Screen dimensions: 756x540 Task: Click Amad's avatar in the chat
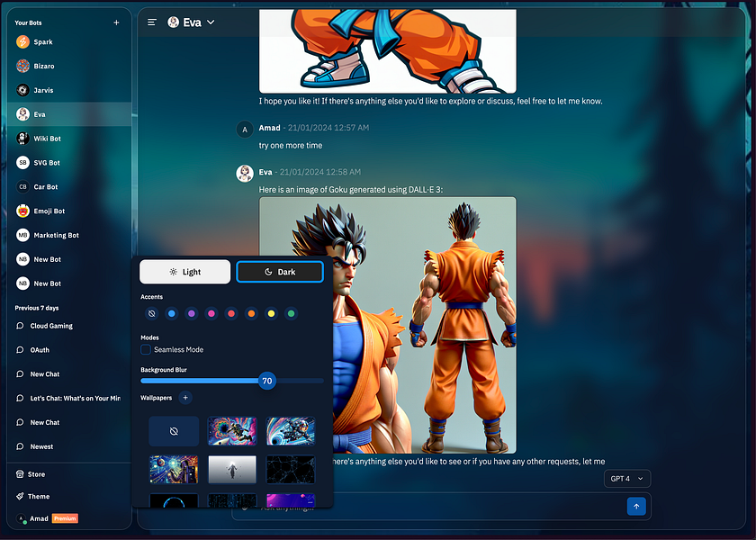click(x=245, y=130)
